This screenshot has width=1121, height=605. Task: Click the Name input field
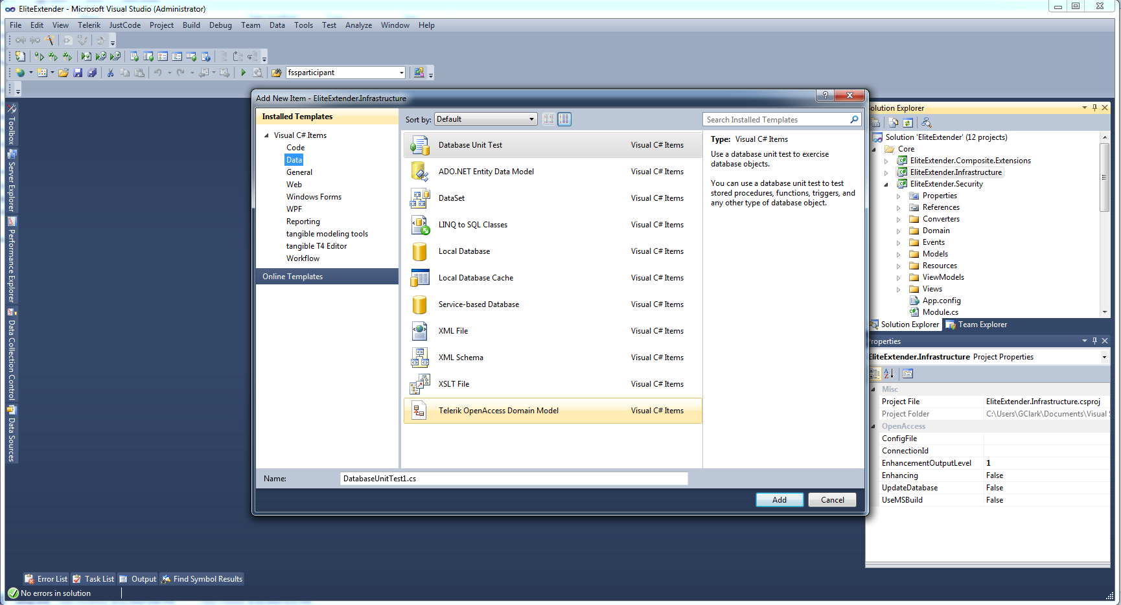click(514, 479)
